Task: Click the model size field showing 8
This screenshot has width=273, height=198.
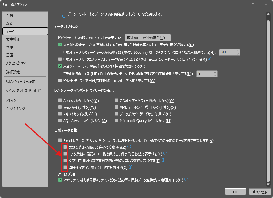Action: pyautogui.click(x=205, y=74)
